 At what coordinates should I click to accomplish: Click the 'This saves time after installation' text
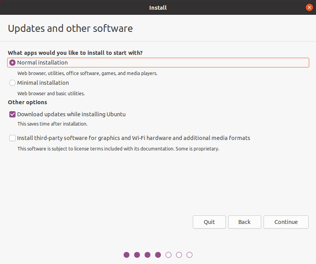pyautogui.click(x=52, y=124)
